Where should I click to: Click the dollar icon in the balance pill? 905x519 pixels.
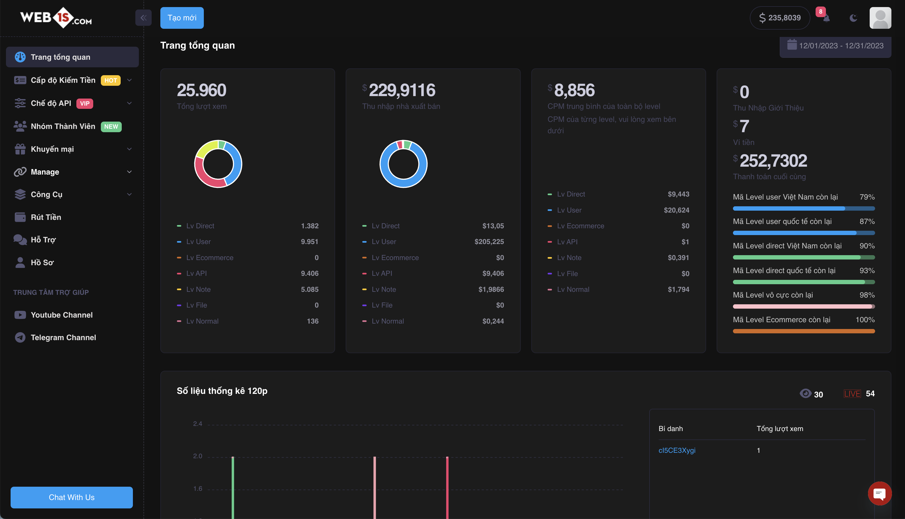tap(762, 18)
